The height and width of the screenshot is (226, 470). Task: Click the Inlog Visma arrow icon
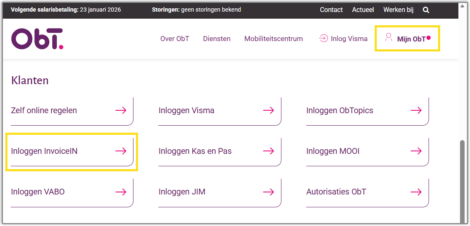pos(323,39)
